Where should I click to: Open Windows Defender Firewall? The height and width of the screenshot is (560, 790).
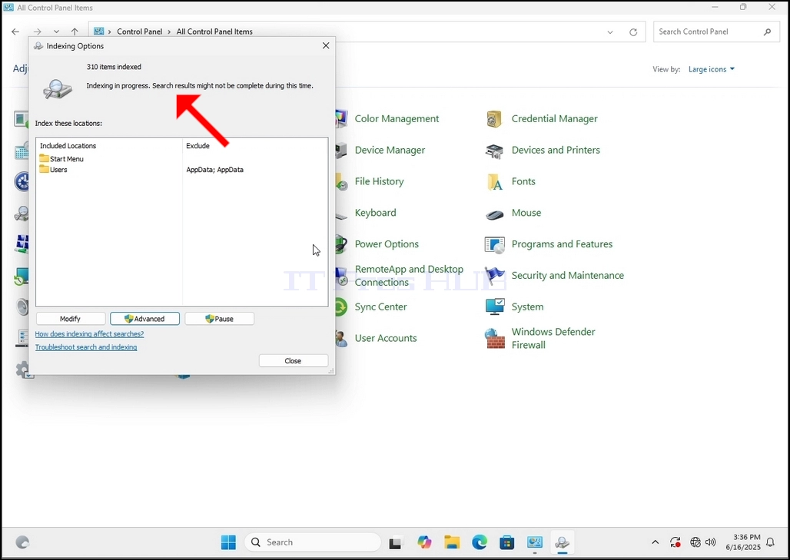(x=553, y=339)
